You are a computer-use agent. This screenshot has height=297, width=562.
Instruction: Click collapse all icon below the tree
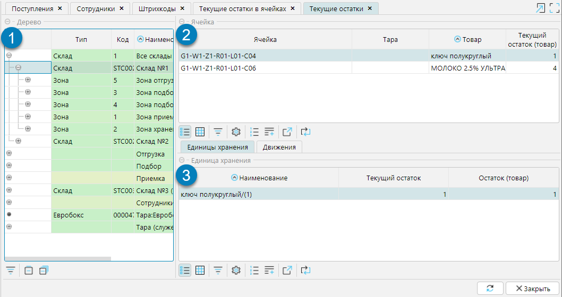point(44,271)
